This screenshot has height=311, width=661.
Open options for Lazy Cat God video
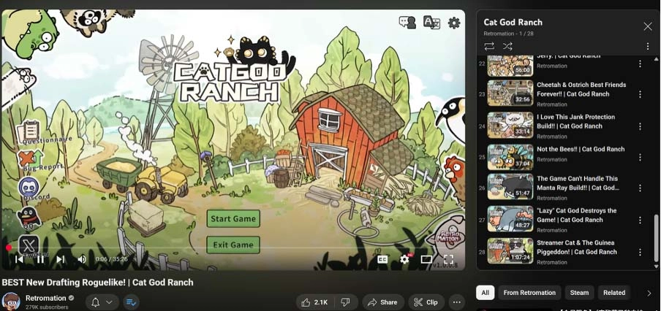tap(640, 220)
